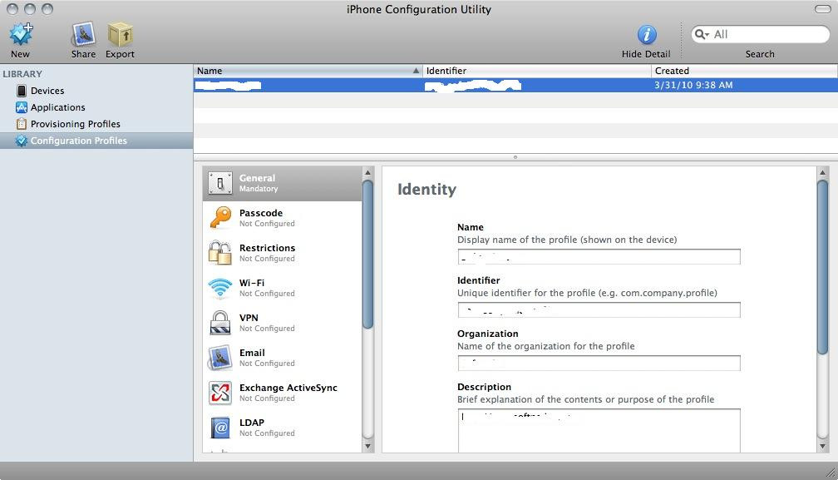Click the Exchange ActiveSync icon
The width and height of the screenshot is (838, 480).
click(x=220, y=393)
